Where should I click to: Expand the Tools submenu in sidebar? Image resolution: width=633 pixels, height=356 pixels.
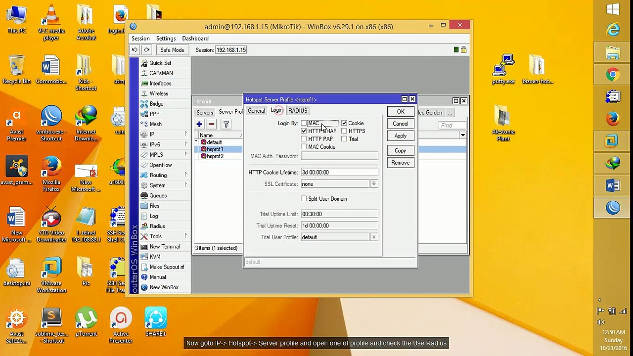point(186,236)
